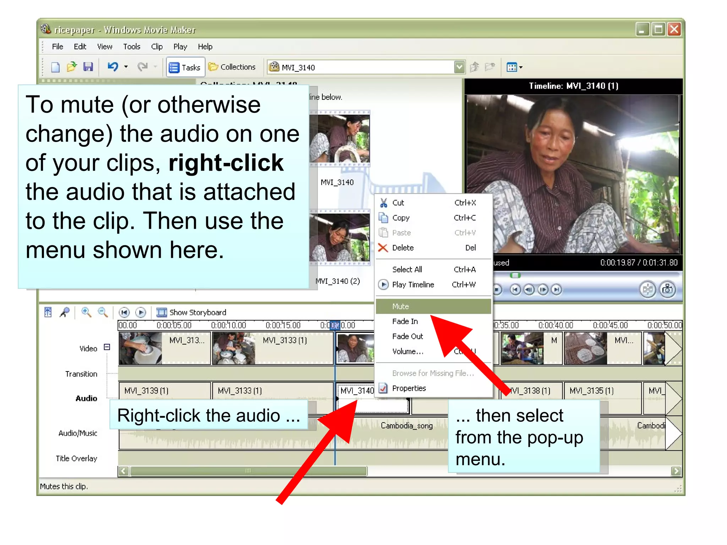The height and width of the screenshot is (545, 727).
Task: Open the Help menu
Action: [x=205, y=46]
